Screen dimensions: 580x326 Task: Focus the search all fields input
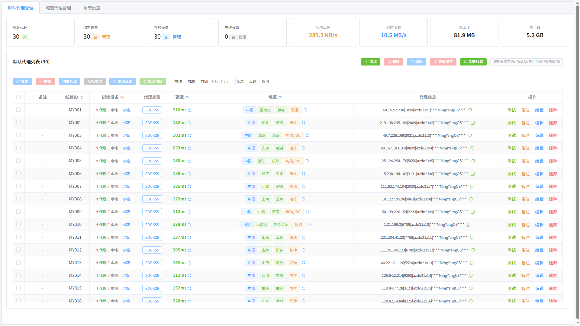pos(526,62)
